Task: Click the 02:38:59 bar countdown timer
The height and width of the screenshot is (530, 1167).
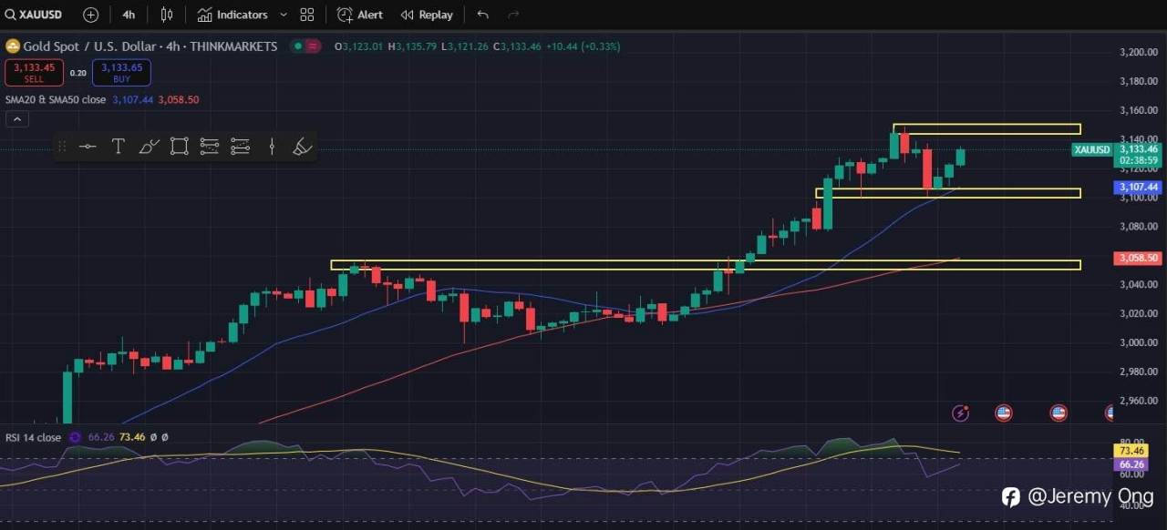Action: [x=1139, y=160]
